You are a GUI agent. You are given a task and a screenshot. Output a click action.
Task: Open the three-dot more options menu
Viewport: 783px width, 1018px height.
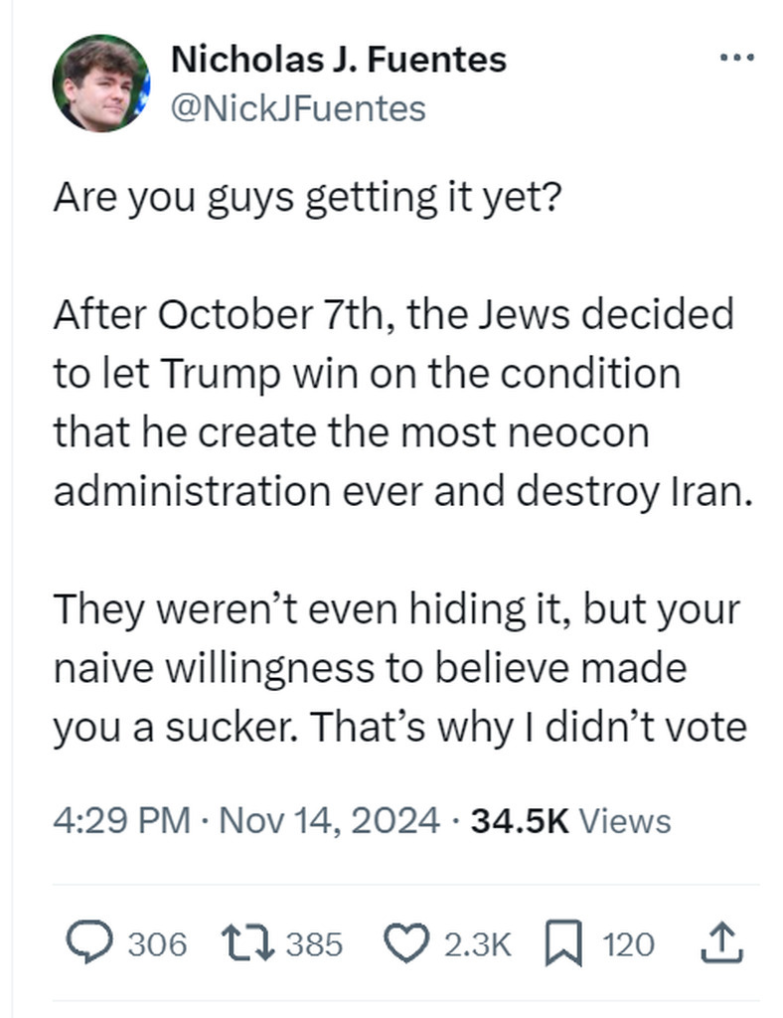click(x=737, y=59)
